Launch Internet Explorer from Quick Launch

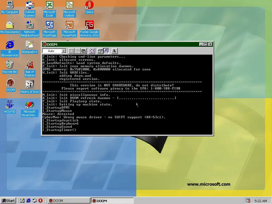[x=28, y=201]
